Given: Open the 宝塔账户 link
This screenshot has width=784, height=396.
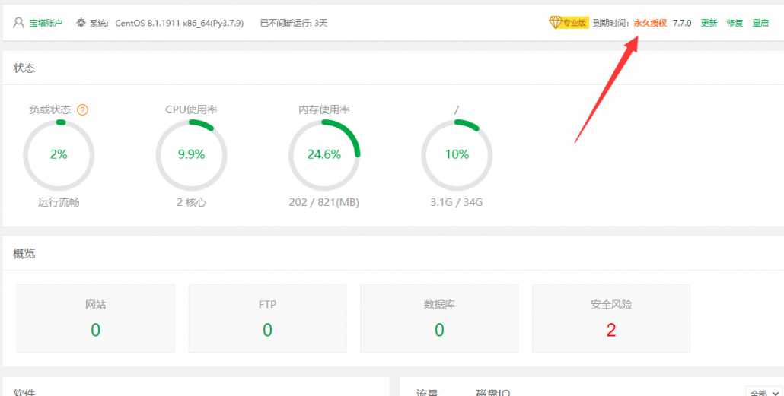Looking at the screenshot, I should tap(46, 23).
